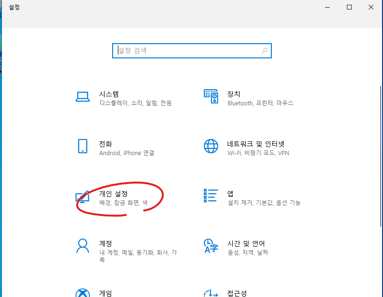Minimize the 설정 window

point(327,7)
